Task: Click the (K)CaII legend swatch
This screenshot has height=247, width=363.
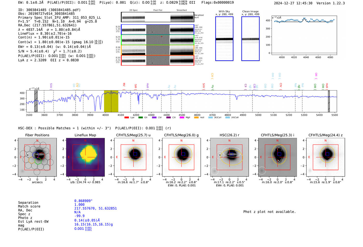Action: (x=211, y=117)
